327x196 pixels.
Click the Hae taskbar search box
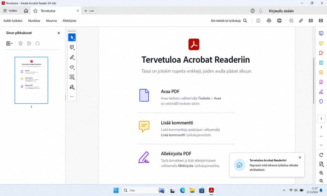pos(144,190)
